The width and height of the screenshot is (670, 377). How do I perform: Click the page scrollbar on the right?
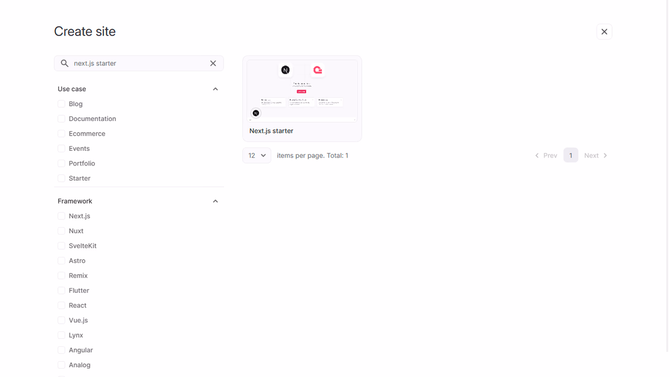click(x=667, y=176)
